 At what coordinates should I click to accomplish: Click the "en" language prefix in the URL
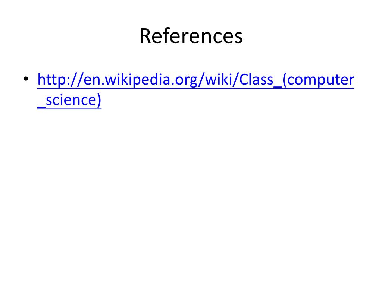click(x=92, y=81)
